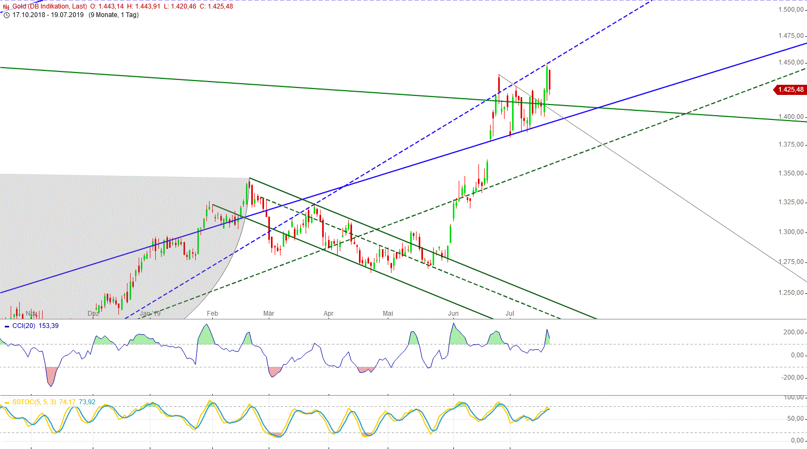
Task: Click the "1.250,00" price axis label
Action: pyautogui.click(x=790, y=293)
